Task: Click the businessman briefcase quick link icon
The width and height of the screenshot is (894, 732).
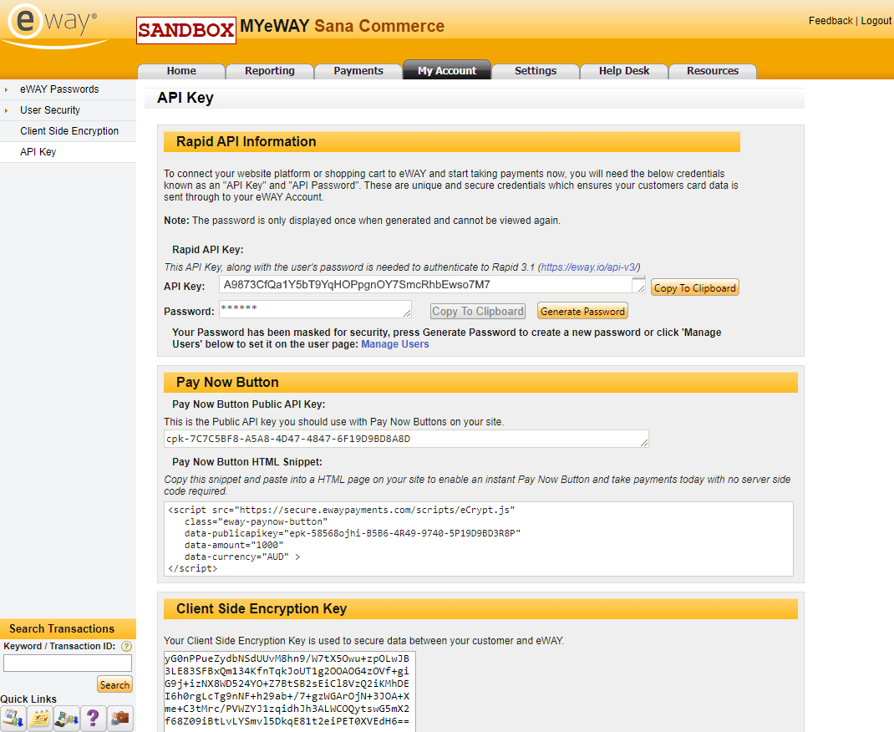Action: (120, 719)
